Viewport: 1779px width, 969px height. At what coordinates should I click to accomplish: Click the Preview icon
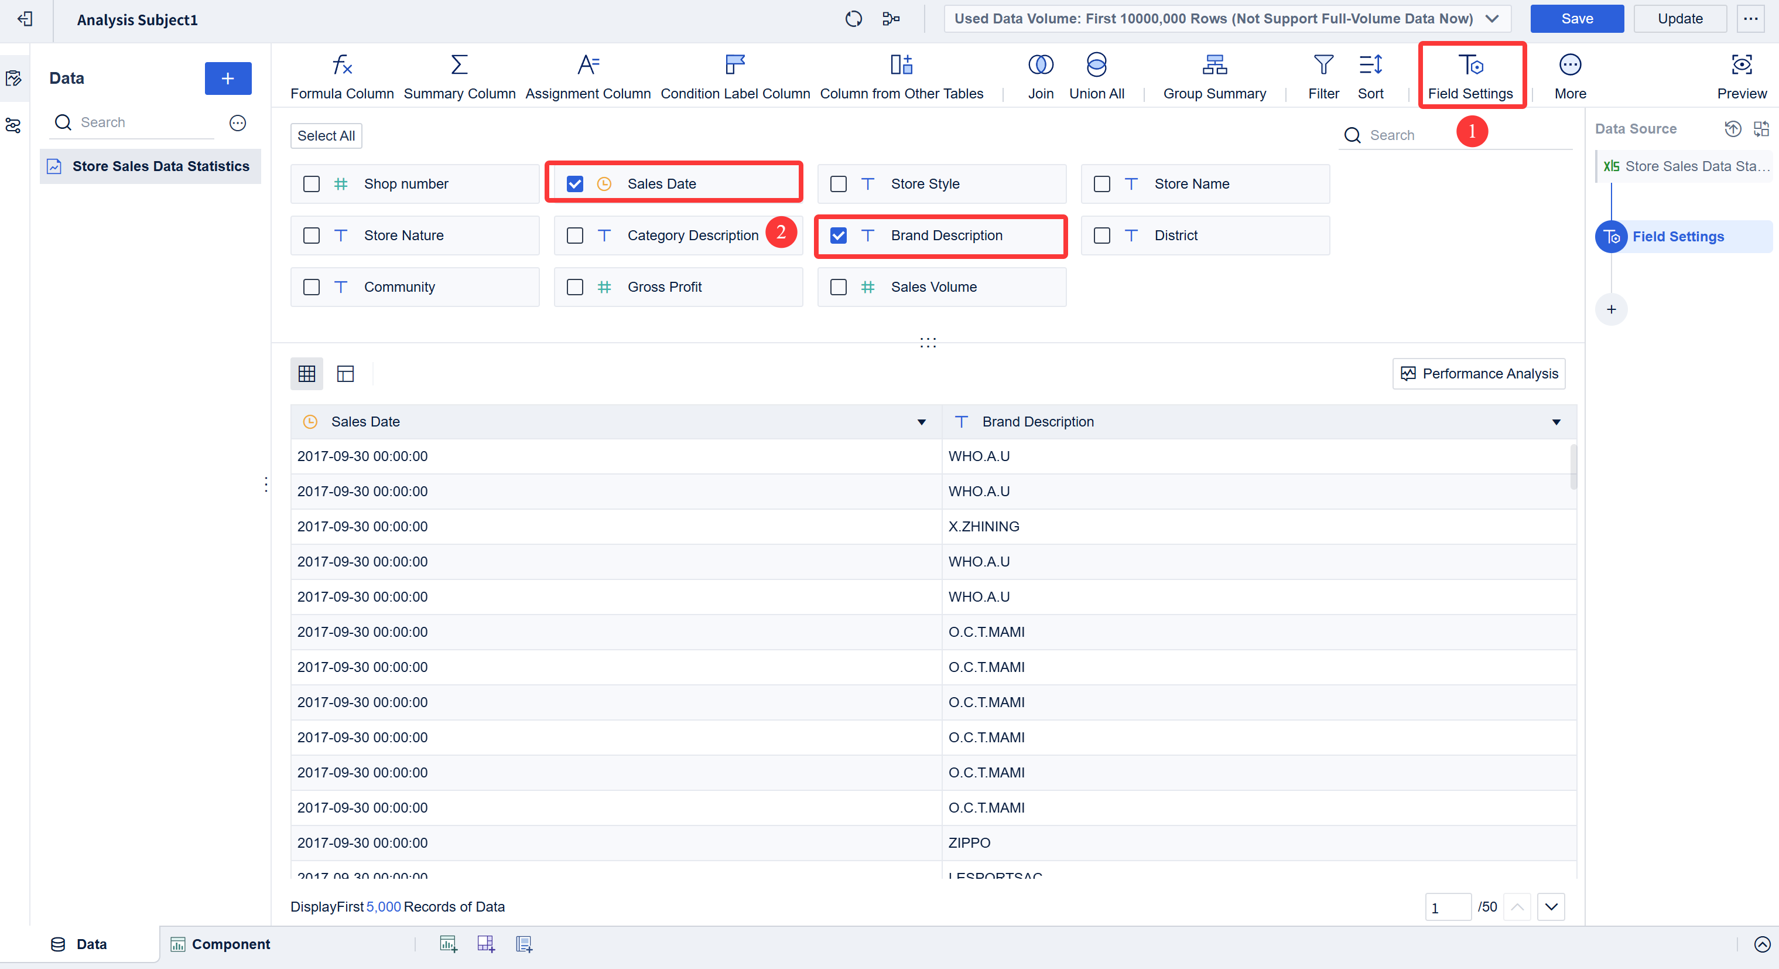pos(1741,66)
